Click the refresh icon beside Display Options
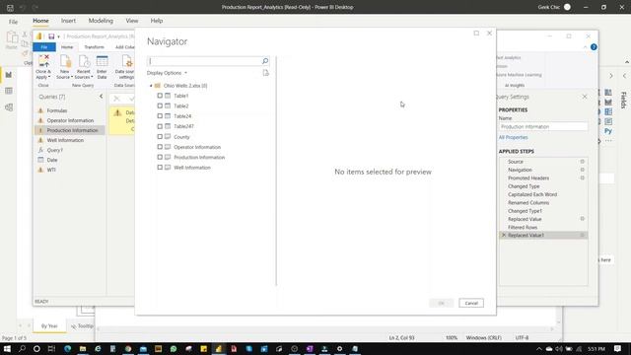Screen dimensions: 631x355 pos(265,73)
